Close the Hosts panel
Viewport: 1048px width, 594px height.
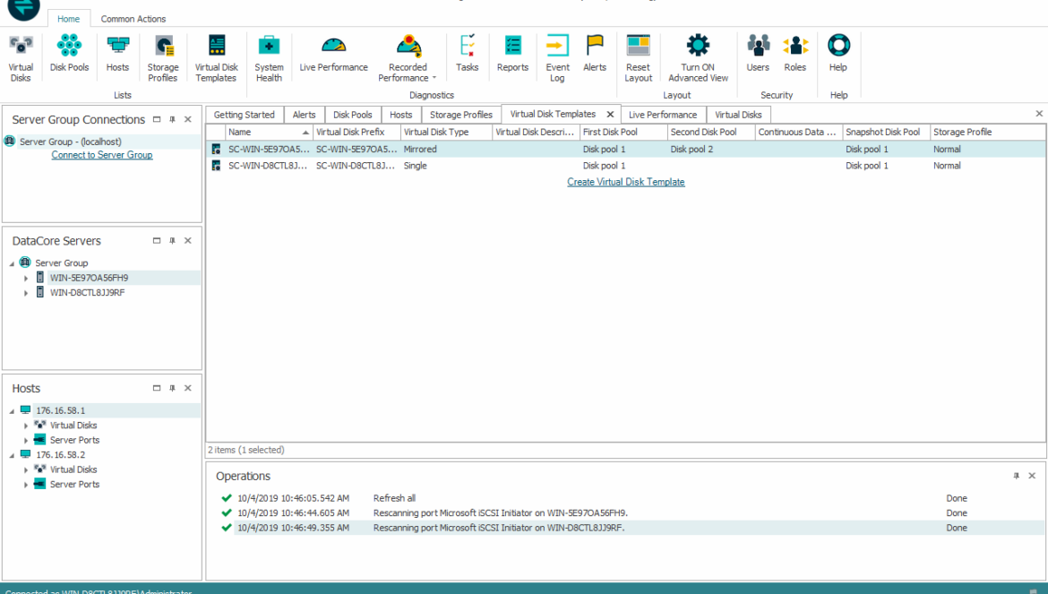click(x=188, y=388)
